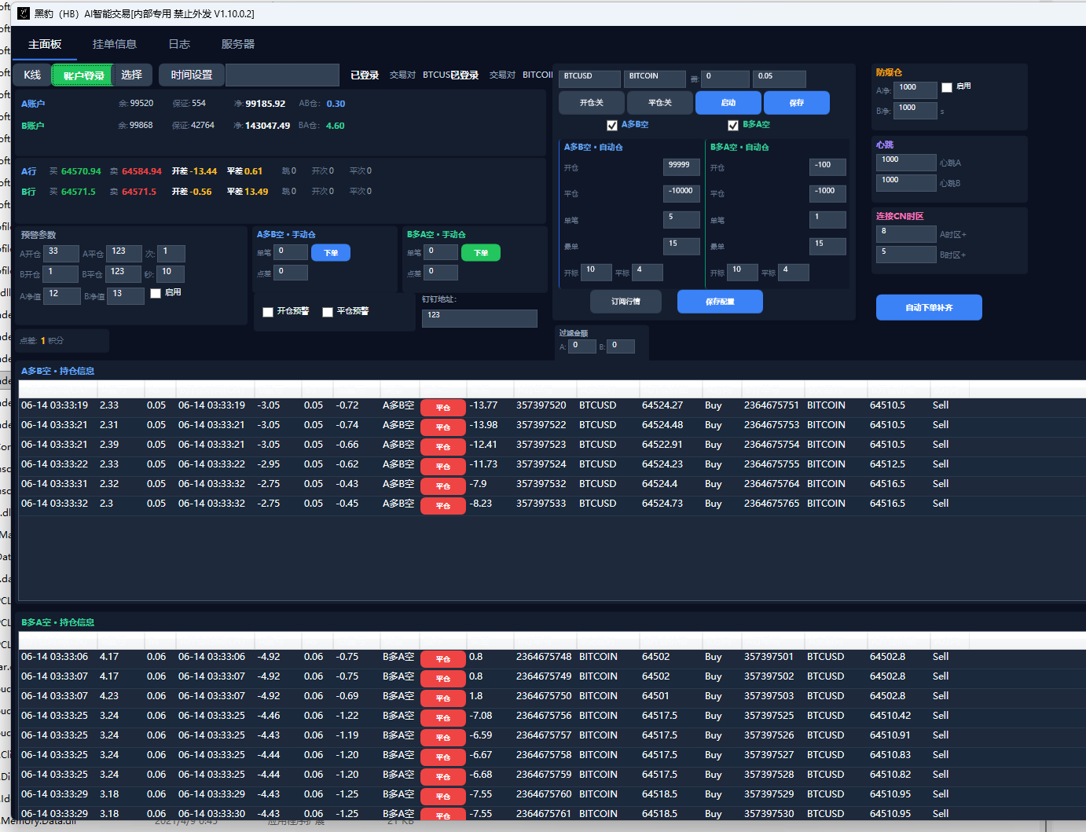Click 平仓 button for order 357397520
Image resolution: width=1086 pixels, height=832 pixels.
(443, 408)
